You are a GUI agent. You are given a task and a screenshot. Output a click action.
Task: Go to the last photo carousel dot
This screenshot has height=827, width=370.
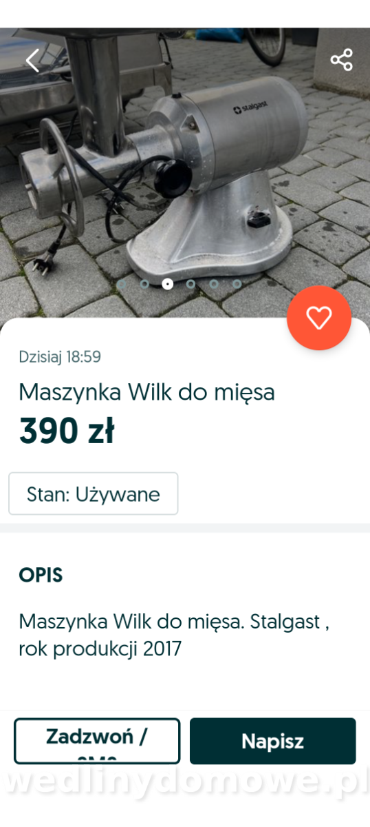(237, 283)
